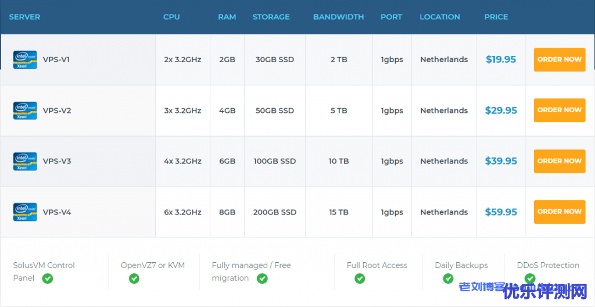Viewport: 595px width, 307px height.
Task: Click the Intel Xeon icon for VPS-V2
Action: 25,110
